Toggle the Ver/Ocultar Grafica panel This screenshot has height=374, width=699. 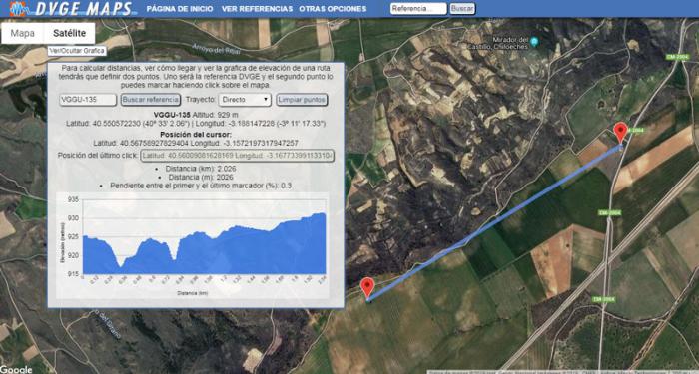(x=77, y=51)
